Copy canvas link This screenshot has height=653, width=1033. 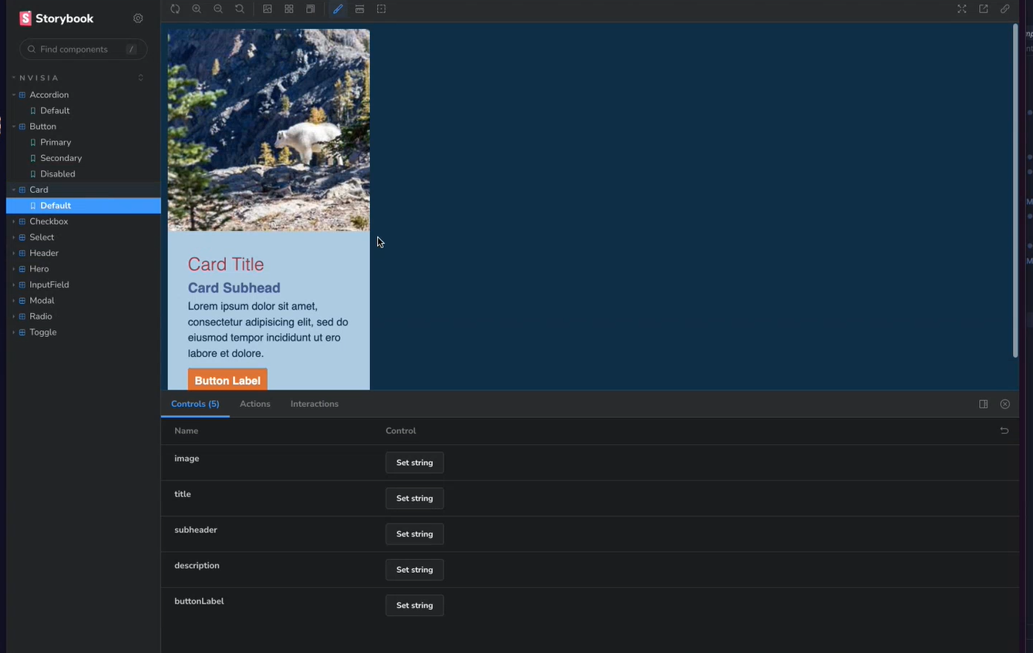pyautogui.click(x=1004, y=9)
